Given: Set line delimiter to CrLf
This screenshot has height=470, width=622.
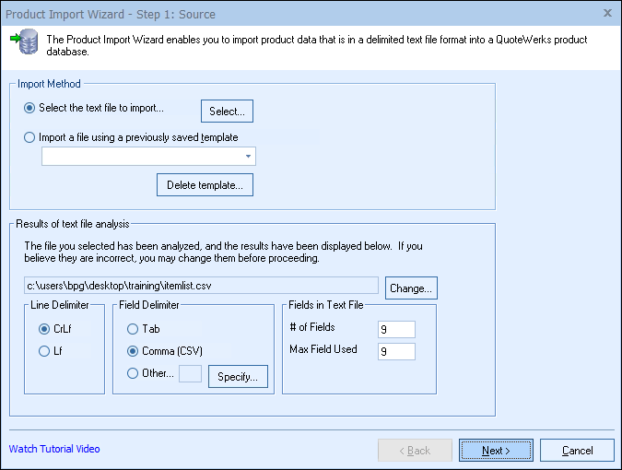Looking at the screenshot, I should [44, 329].
